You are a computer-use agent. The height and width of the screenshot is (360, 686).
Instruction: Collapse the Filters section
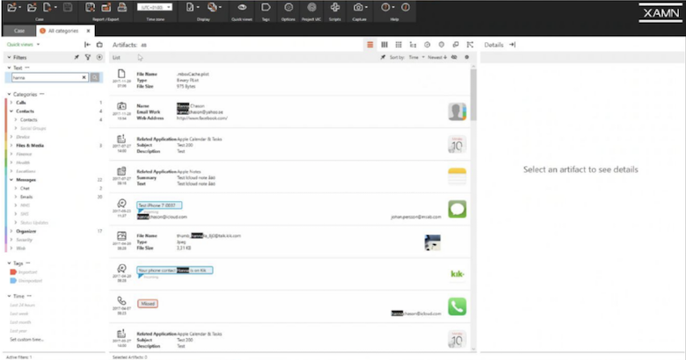click(x=9, y=57)
